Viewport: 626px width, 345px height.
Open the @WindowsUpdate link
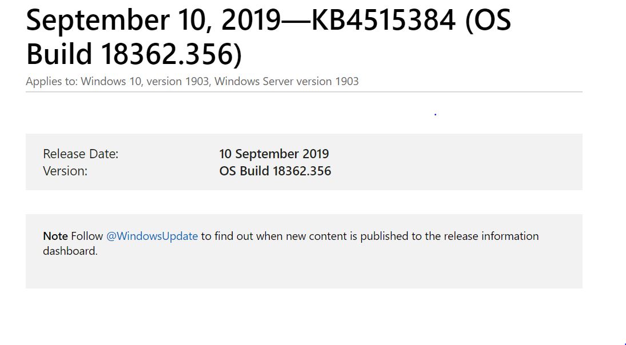pos(152,236)
